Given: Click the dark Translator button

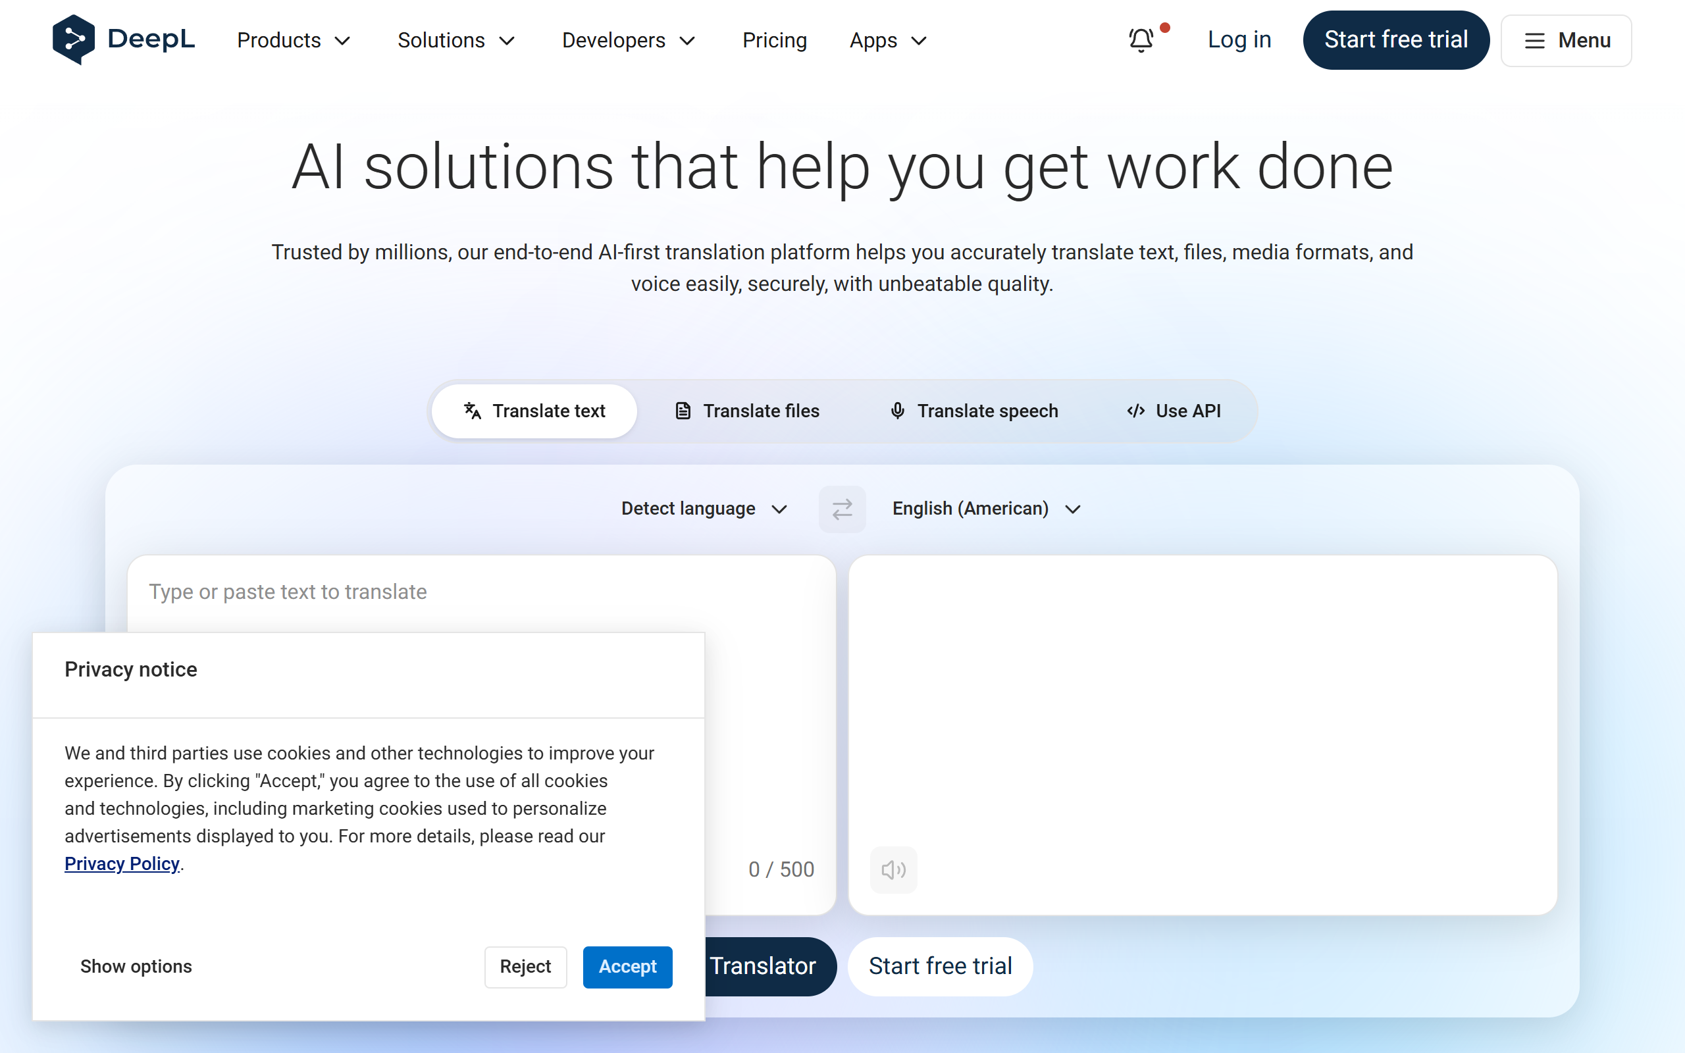Looking at the screenshot, I should coord(770,966).
